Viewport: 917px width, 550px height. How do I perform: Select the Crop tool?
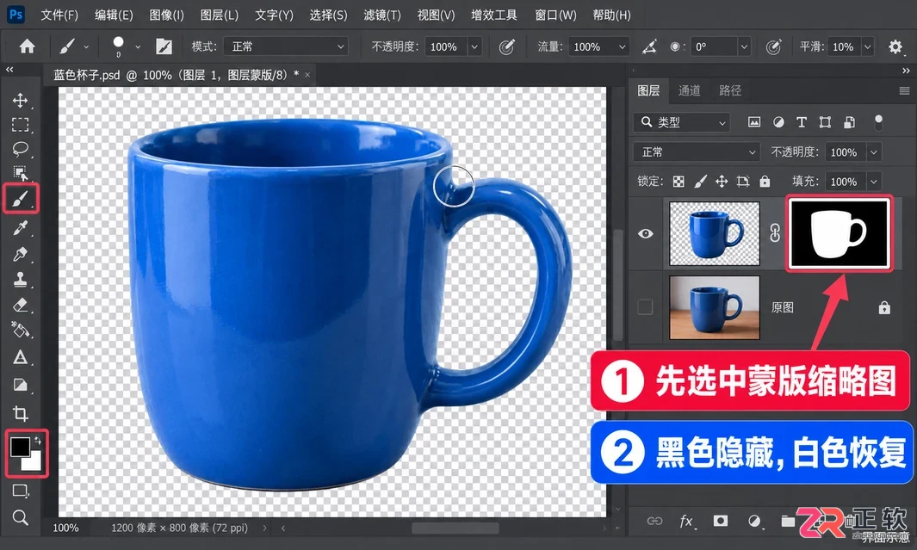click(x=21, y=413)
